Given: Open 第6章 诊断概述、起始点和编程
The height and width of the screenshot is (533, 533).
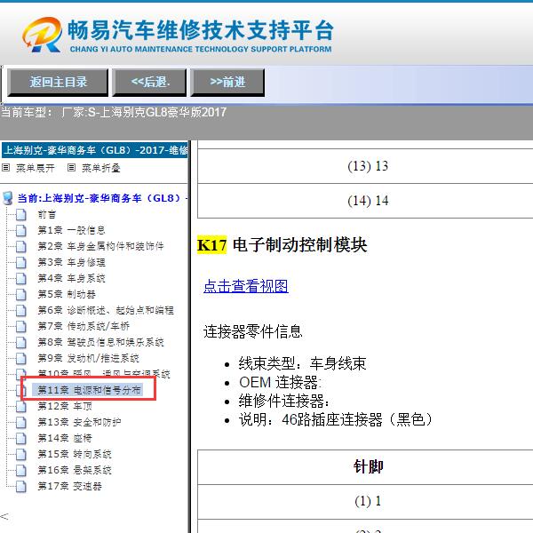Looking at the screenshot, I should 106,310.
